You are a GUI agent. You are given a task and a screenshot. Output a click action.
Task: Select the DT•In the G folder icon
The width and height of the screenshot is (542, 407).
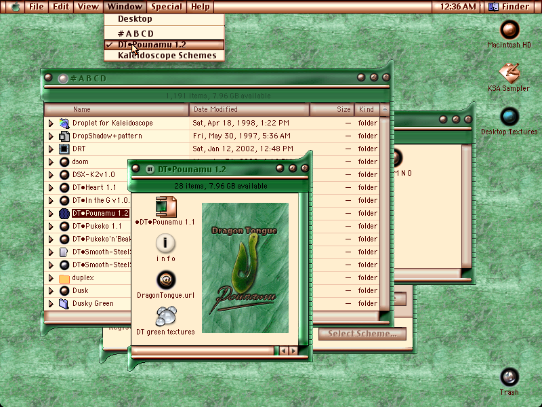pyautogui.click(x=64, y=200)
